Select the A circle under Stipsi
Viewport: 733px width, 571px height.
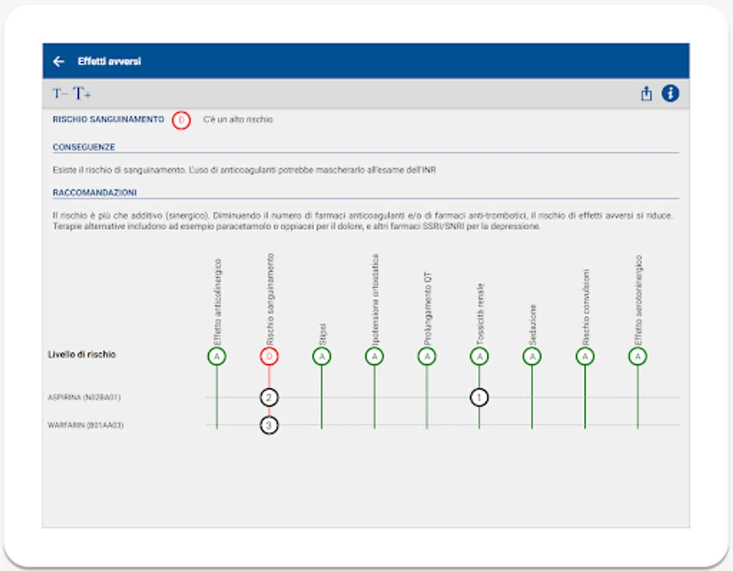tap(322, 357)
